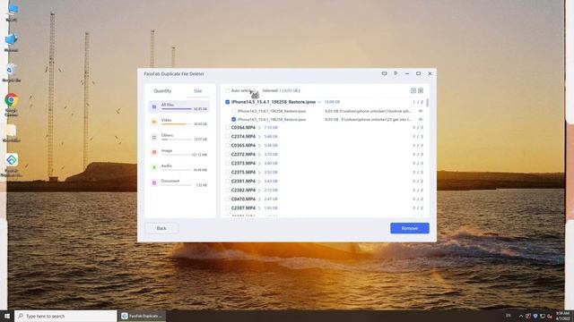574x322 pixels.
Task: Check the C2381.MP4 checkbox
Action: (227, 181)
